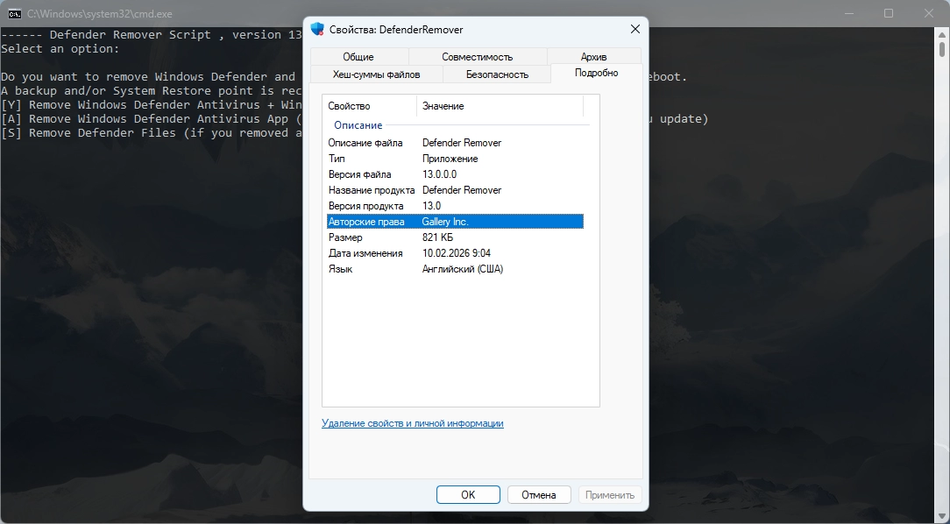Click the cmd window scroll down arrow

click(x=942, y=515)
